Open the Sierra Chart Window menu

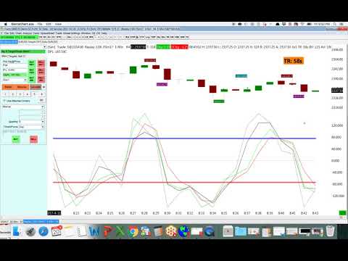tap(86, 33)
